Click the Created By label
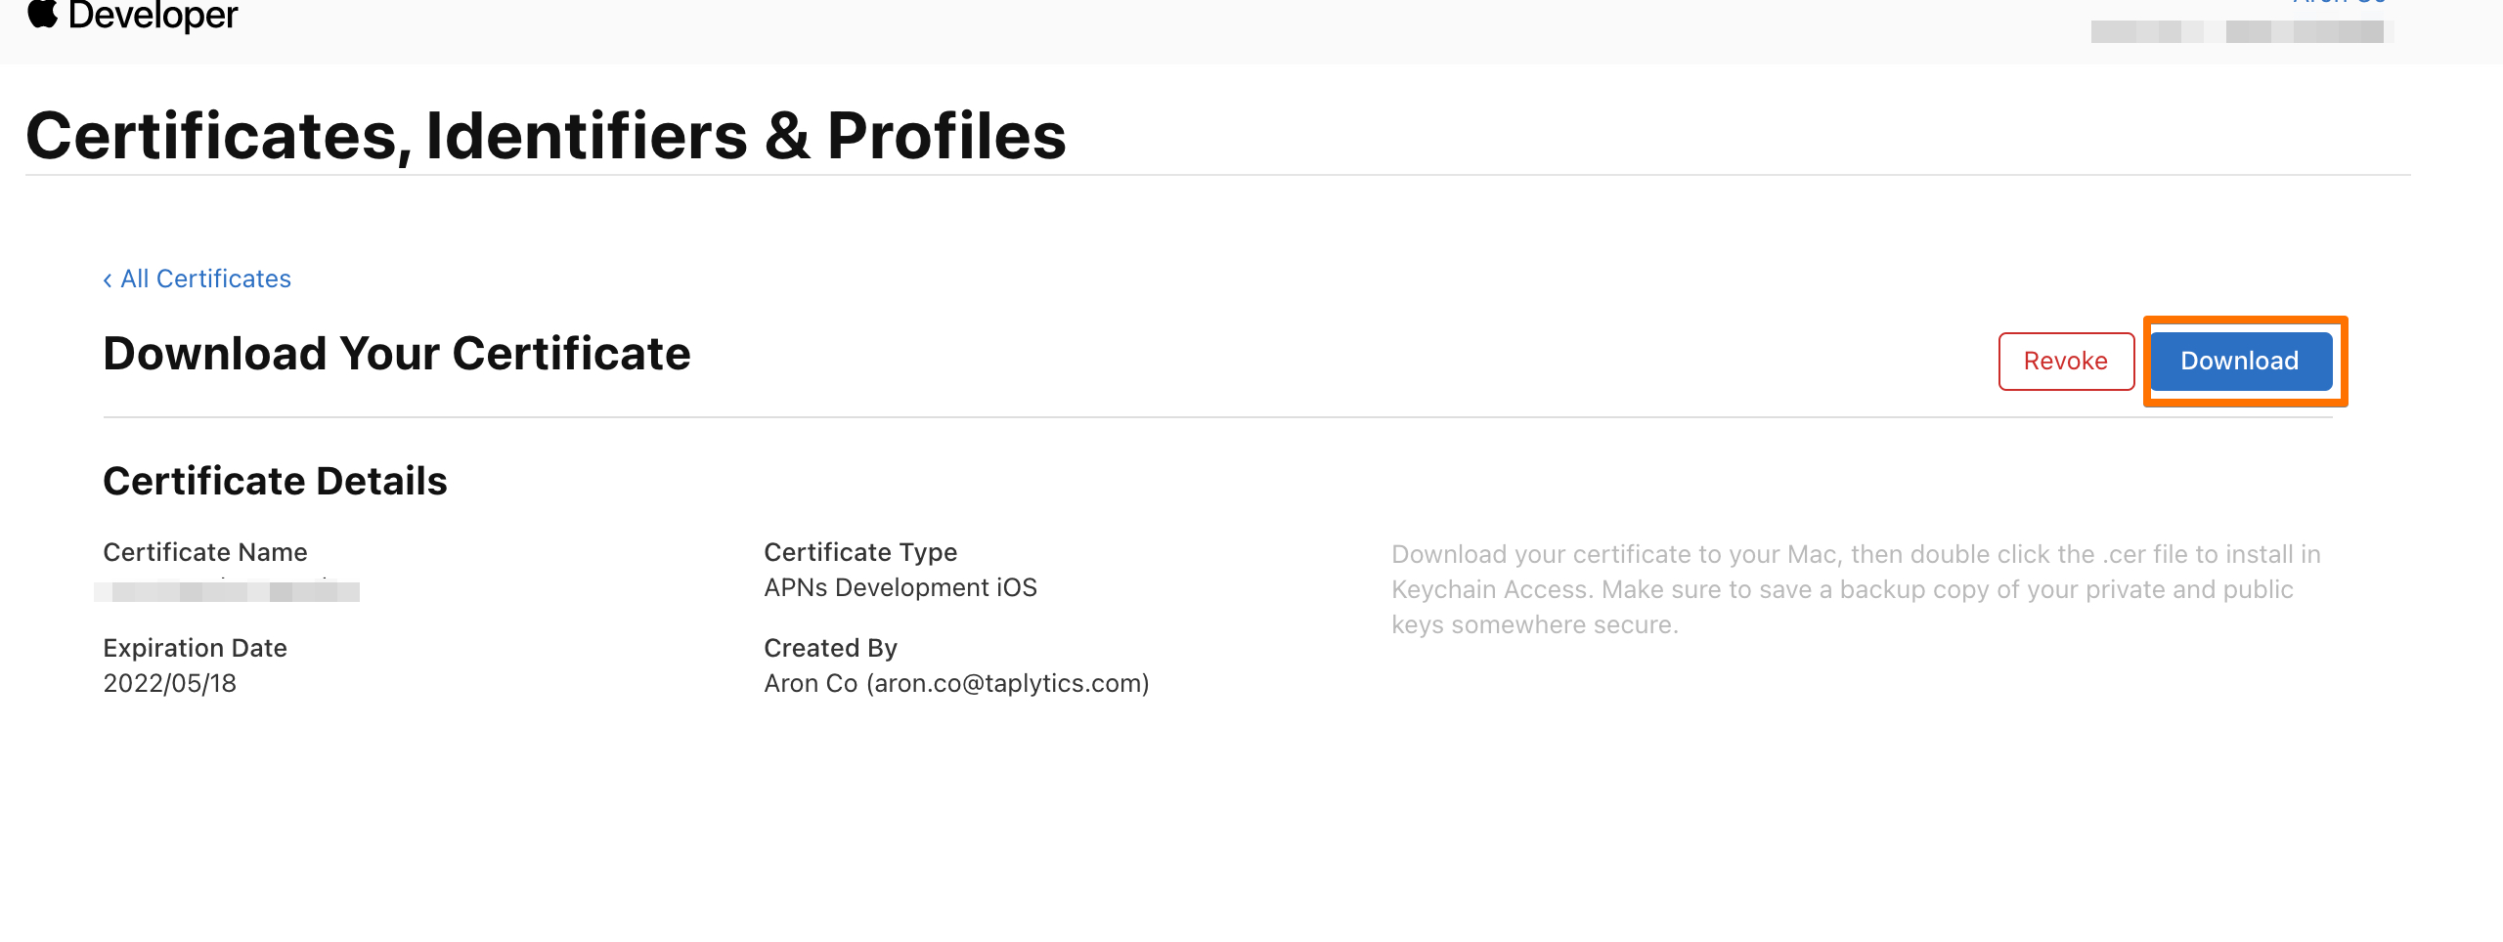 click(830, 649)
